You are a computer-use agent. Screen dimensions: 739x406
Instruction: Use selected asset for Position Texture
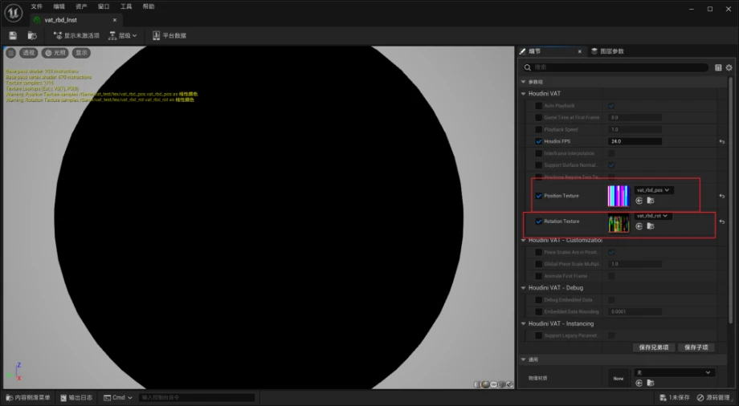click(639, 201)
